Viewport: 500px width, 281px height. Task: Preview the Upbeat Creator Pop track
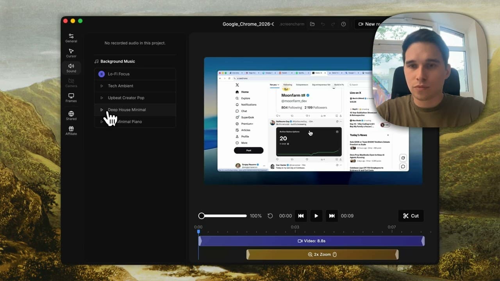(x=102, y=98)
